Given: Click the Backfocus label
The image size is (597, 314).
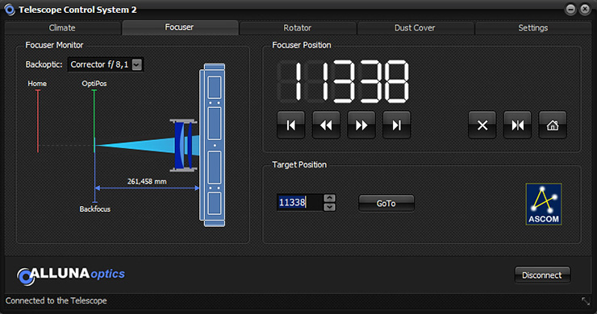Looking at the screenshot, I should 95,209.
